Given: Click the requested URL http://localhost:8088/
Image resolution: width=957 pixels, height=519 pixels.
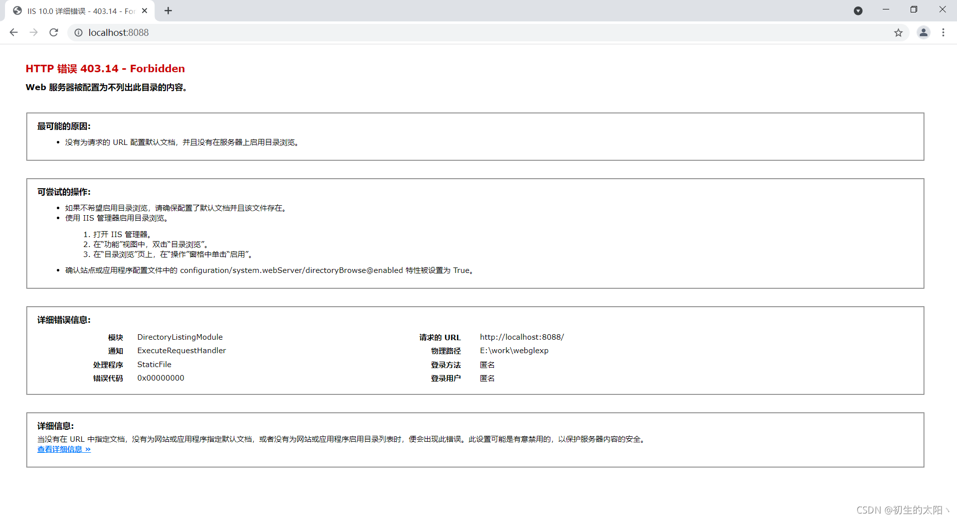Looking at the screenshot, I should 522,337.
